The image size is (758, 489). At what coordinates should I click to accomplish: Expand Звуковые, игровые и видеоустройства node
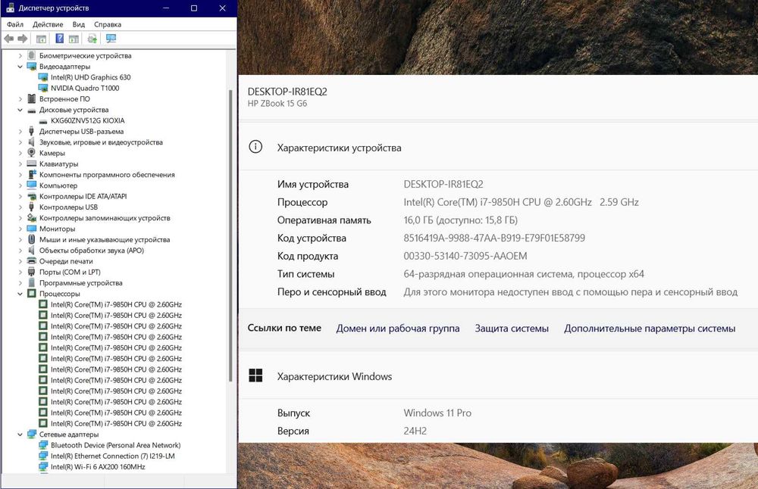click(x=20, y=142)
